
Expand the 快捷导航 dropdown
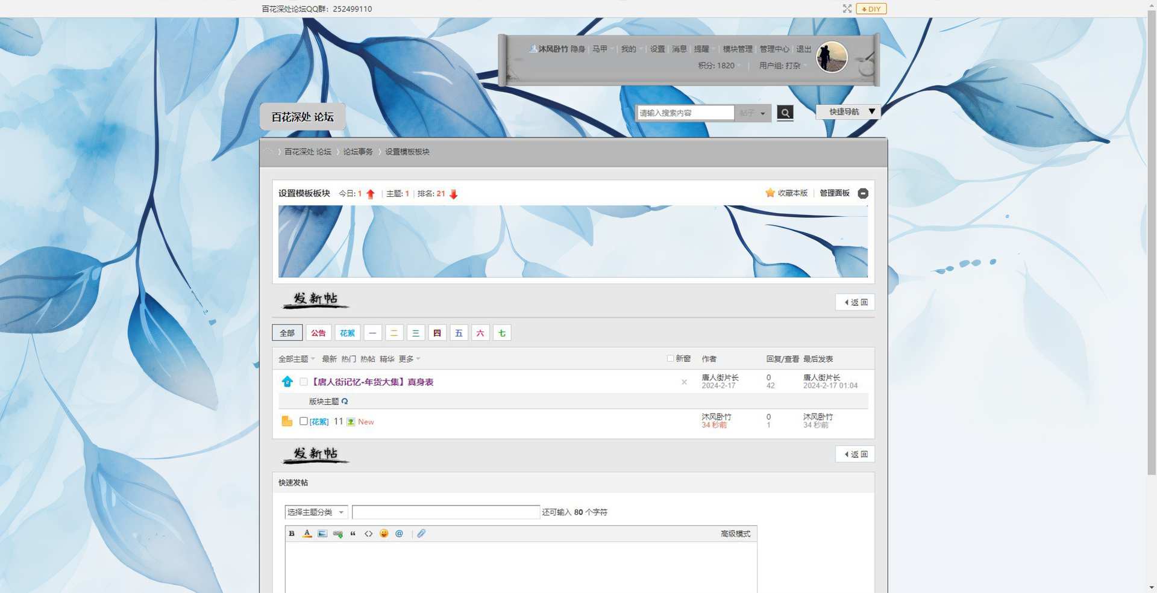click(x=848, y=112)
